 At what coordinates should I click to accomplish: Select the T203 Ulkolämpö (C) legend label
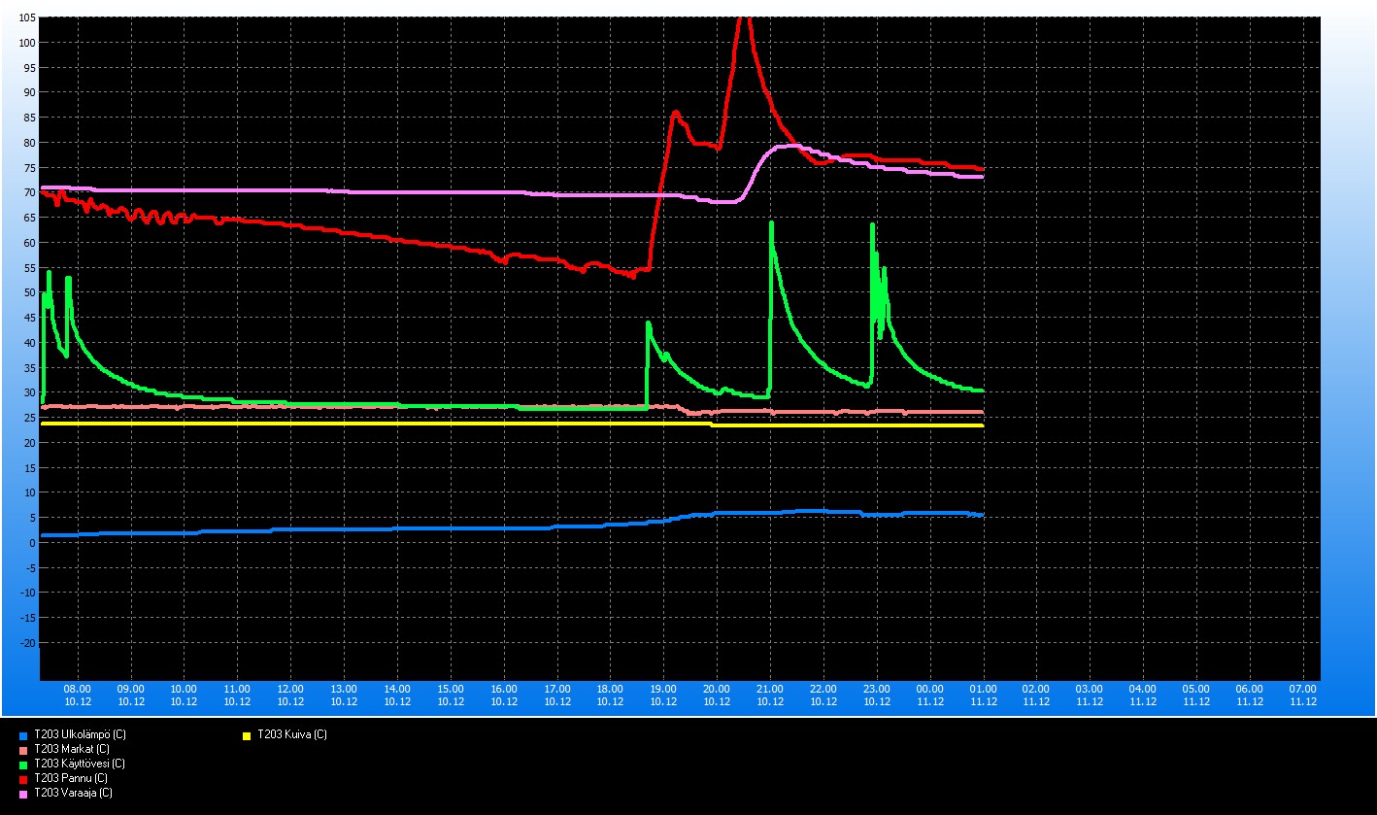point(80,735)
